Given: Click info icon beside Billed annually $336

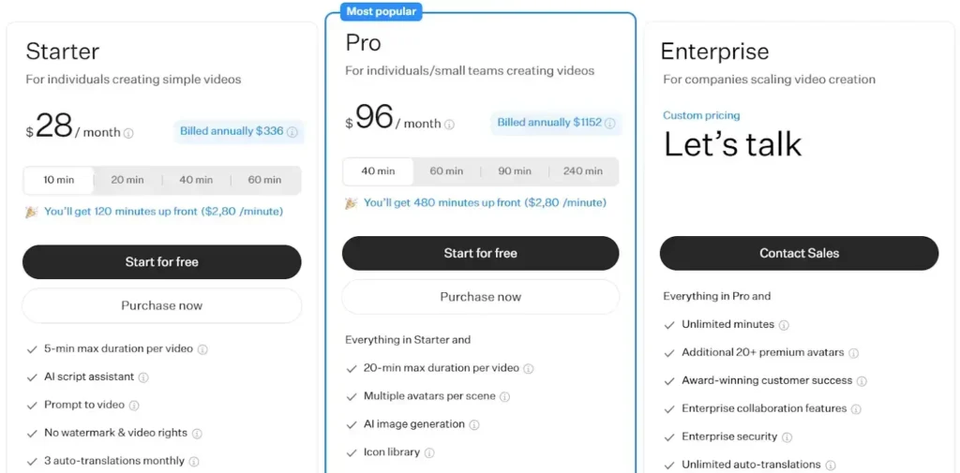Looking at the screenshot, I should [x=292, y=132].
